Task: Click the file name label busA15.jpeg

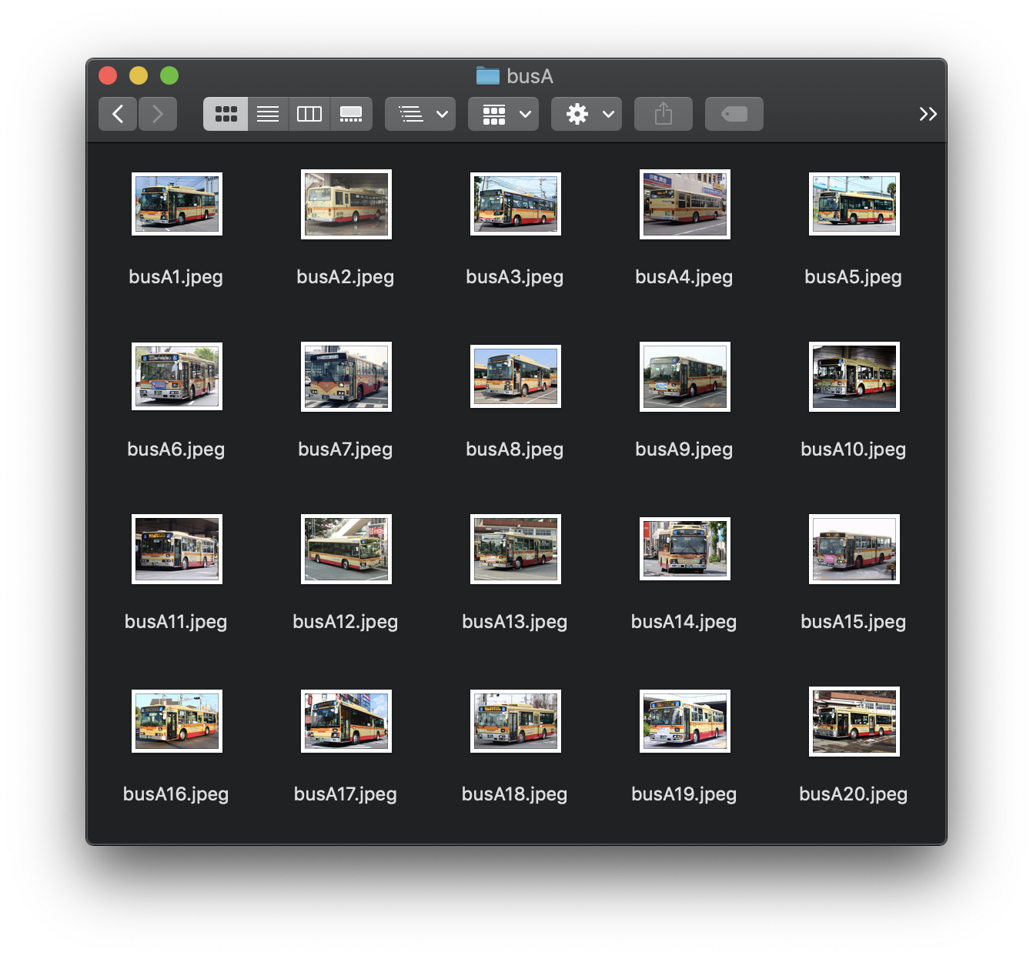Action: 854,622
